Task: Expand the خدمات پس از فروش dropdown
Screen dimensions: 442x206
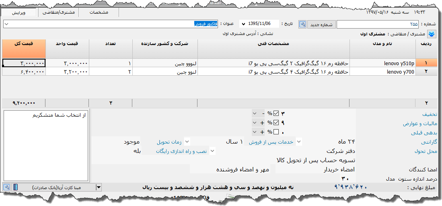Action: 299,142
